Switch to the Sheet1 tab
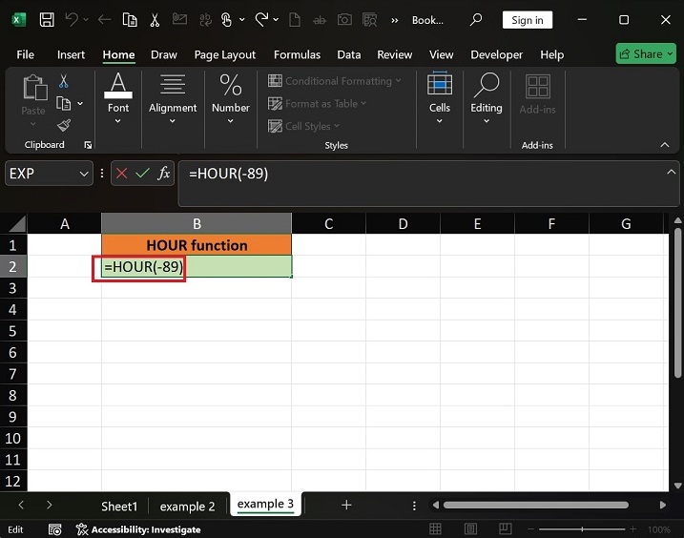Image resolution: width=684 pixels, height=538 pixels. coord(120,506)
